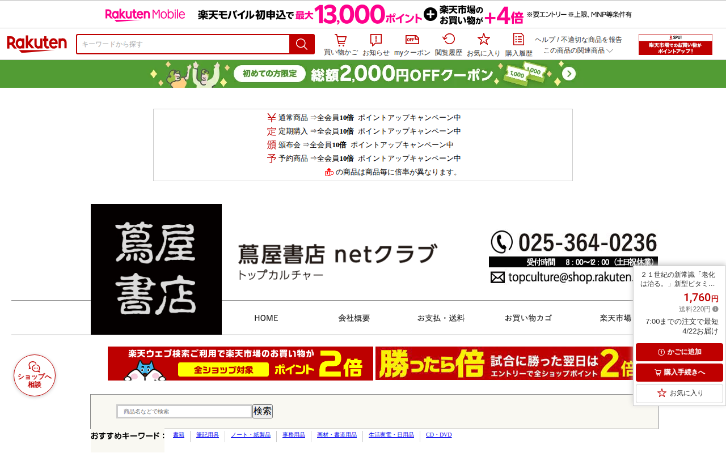Open お支払・送料 in shop navigation

point(441,318)
